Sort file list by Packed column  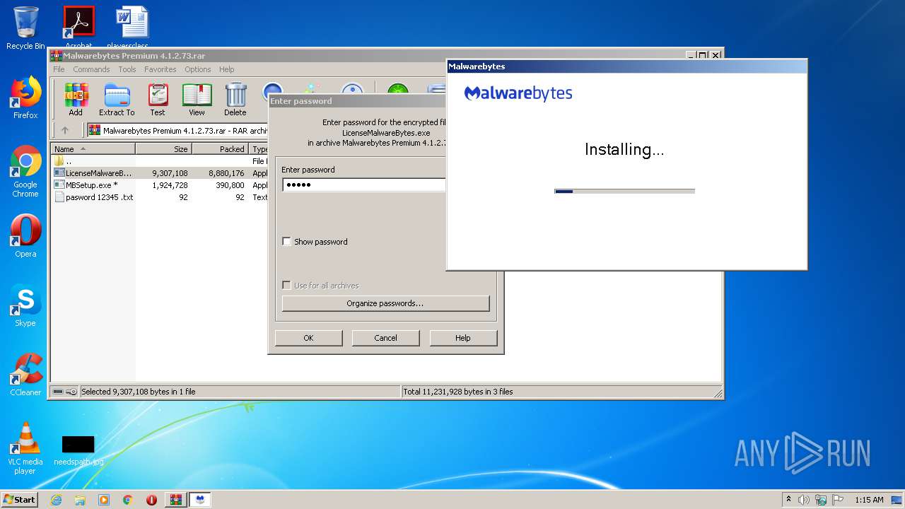coord(221,149)
